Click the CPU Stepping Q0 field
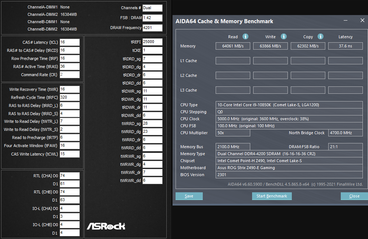Viewport: 368px width, 239px height. coord(289,112)
